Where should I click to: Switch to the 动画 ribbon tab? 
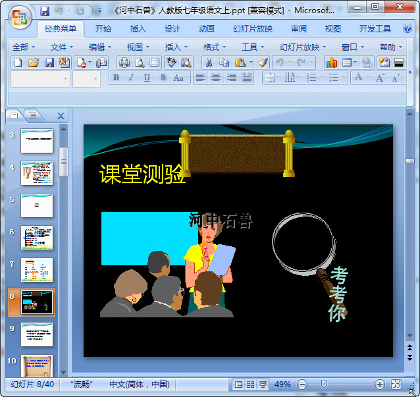207,29
